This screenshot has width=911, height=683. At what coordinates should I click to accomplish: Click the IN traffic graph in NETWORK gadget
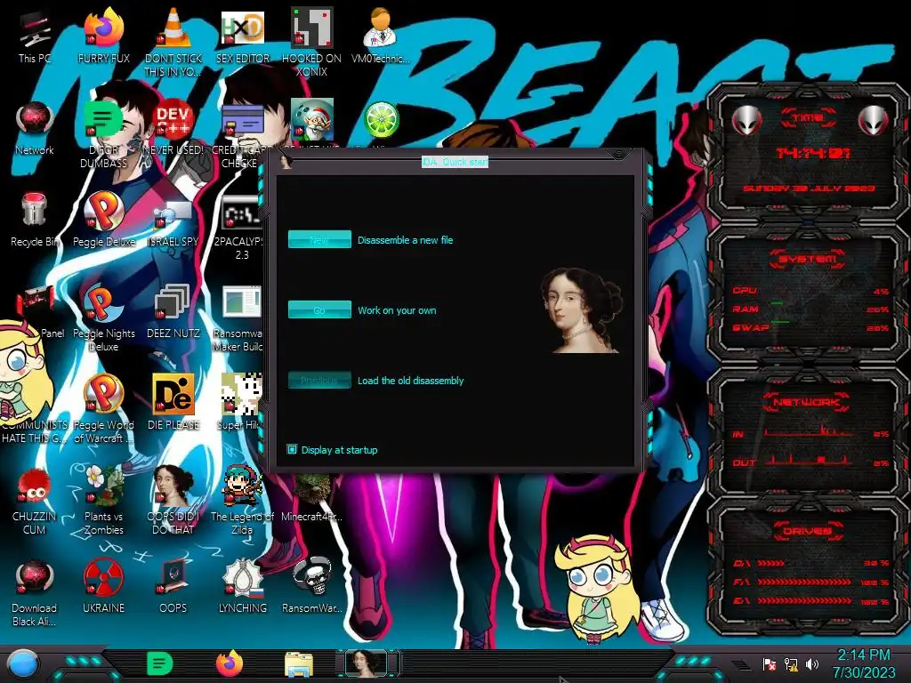[x=809, y=431]
